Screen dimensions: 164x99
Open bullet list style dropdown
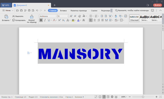(x=93, y=16)
